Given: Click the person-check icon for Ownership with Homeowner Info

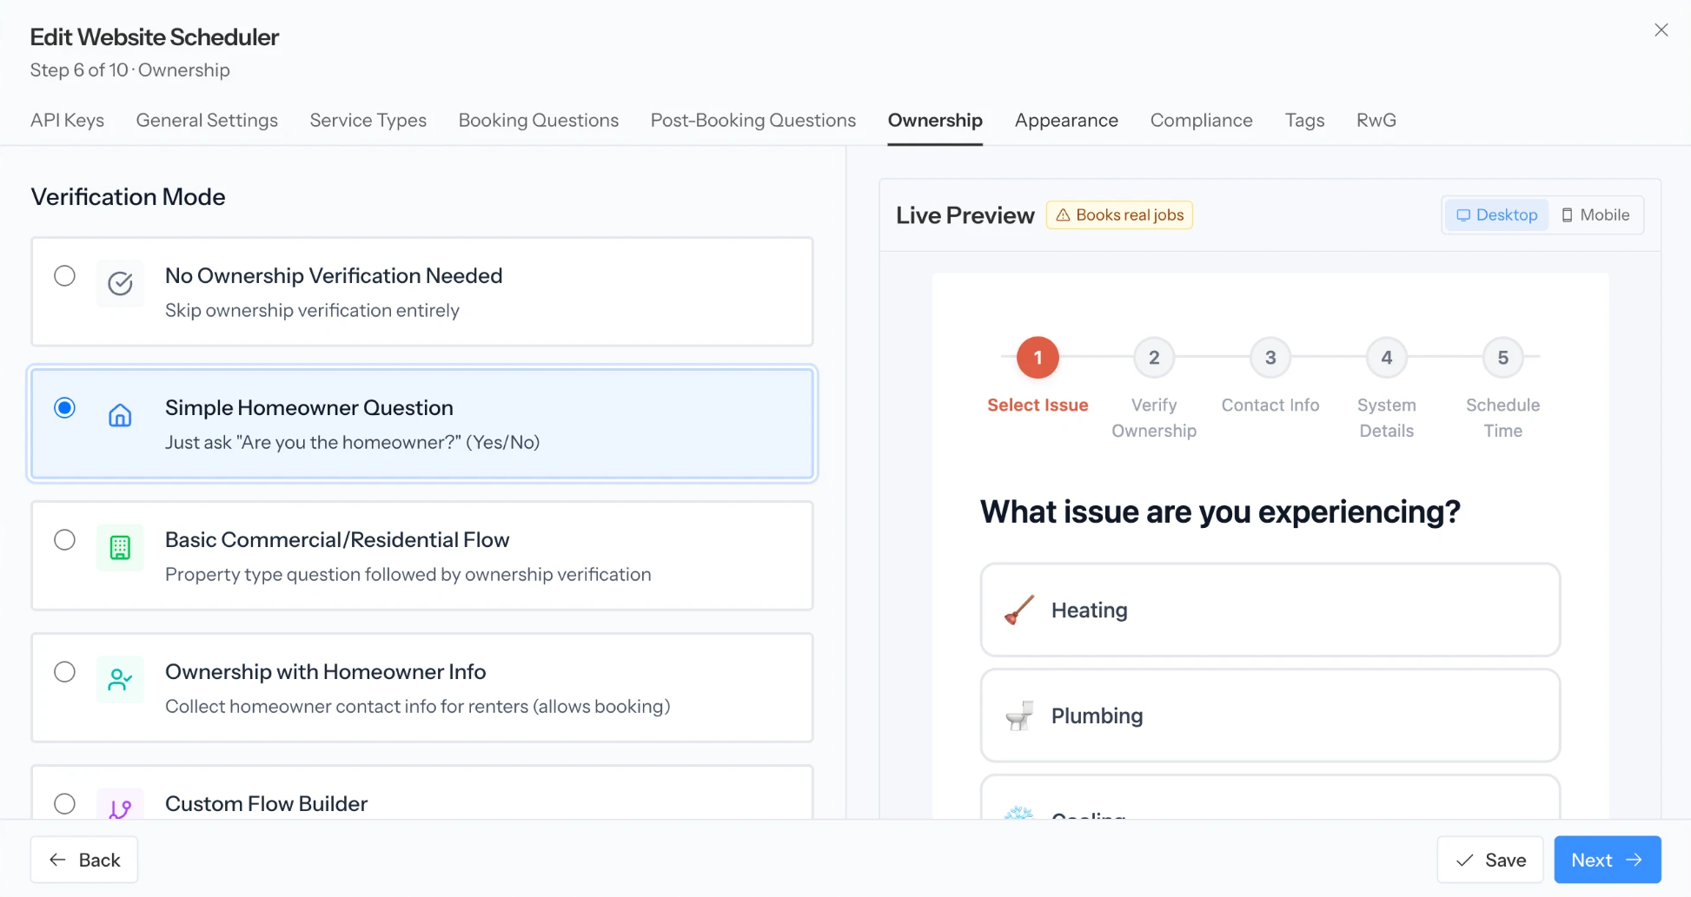Looking at the screenshot, I should pos(120,680).
